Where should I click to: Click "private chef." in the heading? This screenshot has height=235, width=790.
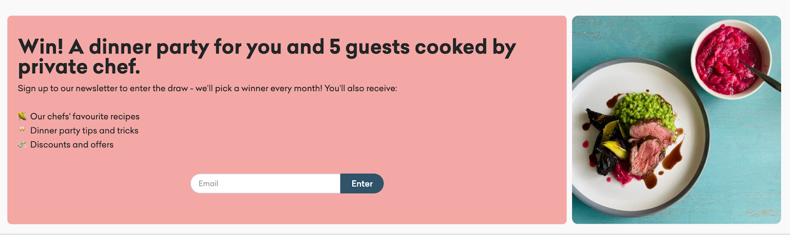pyautogui.click(x=79, y=67)
